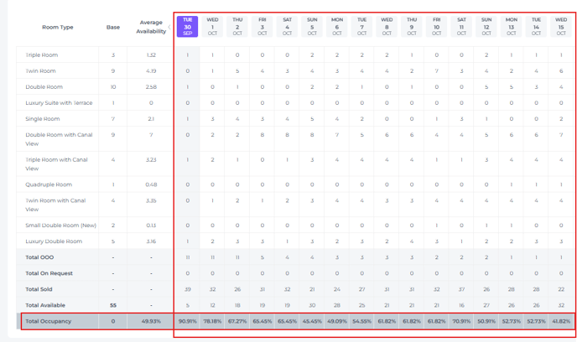The image size is (577, 342).
Task: Click the Room Type column header
Action: [58, 27]
